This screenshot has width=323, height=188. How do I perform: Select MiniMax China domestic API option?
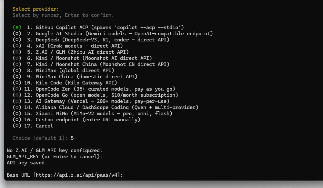click(x=17, y=77)
